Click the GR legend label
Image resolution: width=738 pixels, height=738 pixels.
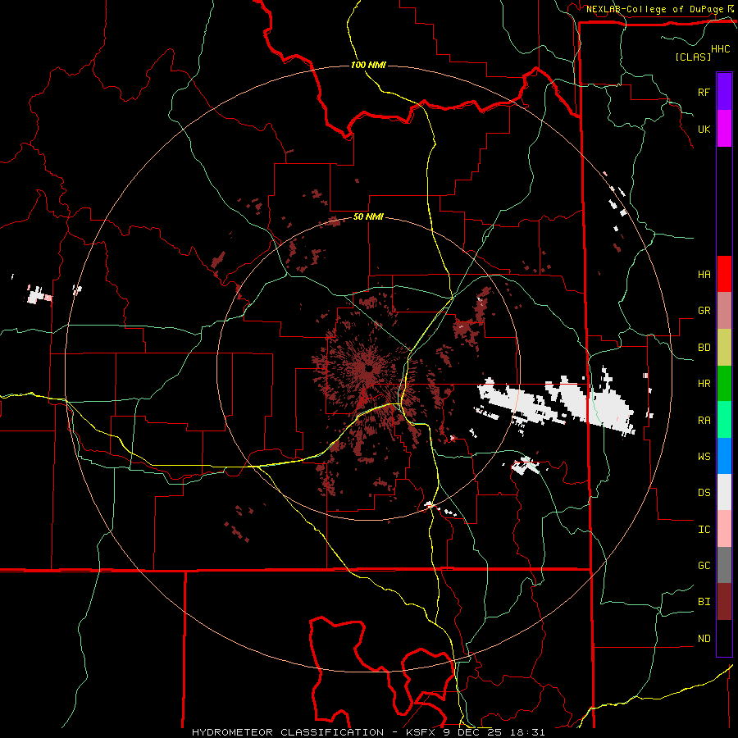pyautogui.click(x=704, y=311)
